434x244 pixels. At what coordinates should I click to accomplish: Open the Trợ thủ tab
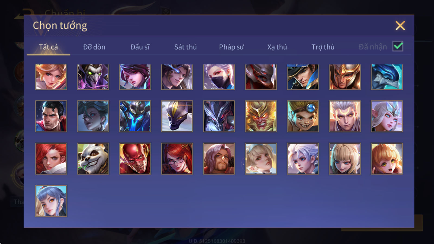point(323,47)
